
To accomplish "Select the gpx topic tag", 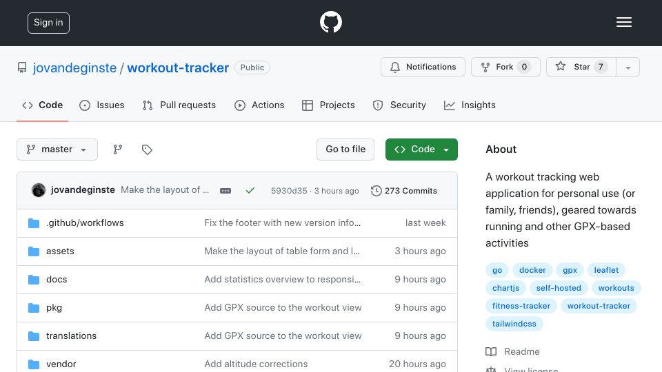I will 570,270.
